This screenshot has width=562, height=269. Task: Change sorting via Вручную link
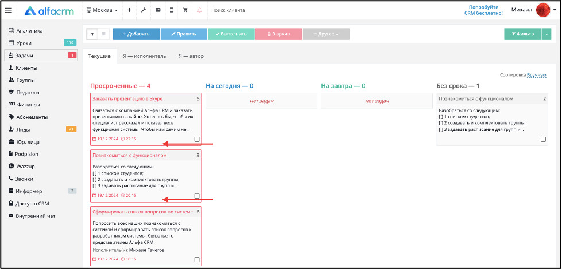click(537, 75)
